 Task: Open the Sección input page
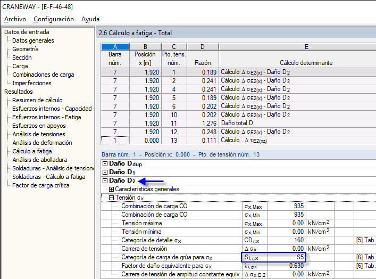(22, 58)
